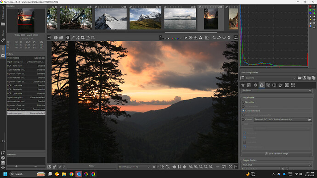The width and height of the screenshot is (317, 178).
Task: Save current image icon in bottom bar
Action: pyautogui.click(x=49, y=167)
